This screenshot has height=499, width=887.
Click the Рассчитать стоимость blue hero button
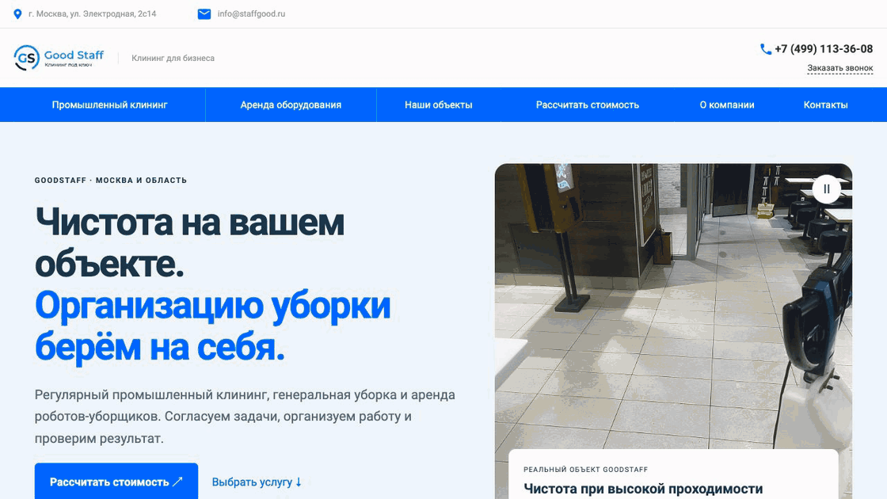pyautogui.click(x=116, y=482)
